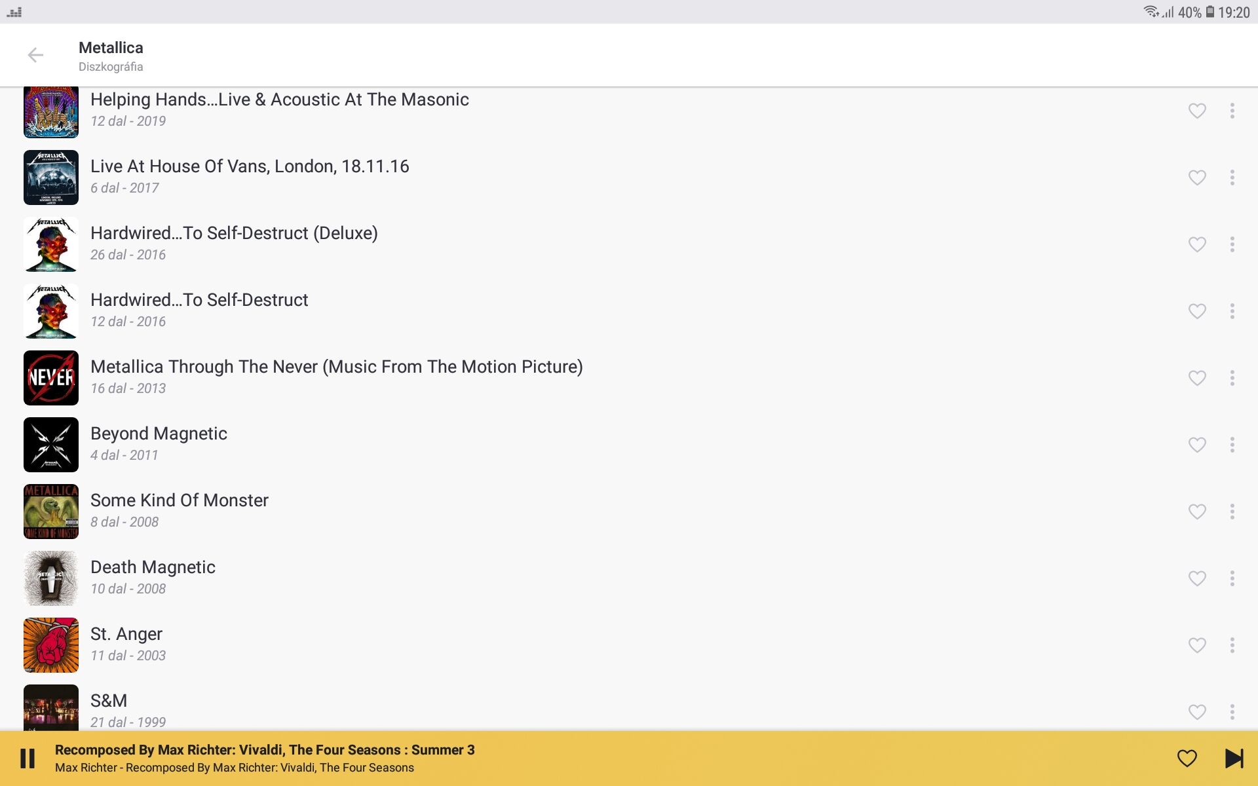Tap the 19:20 clock in status bar

point(1234,12)
